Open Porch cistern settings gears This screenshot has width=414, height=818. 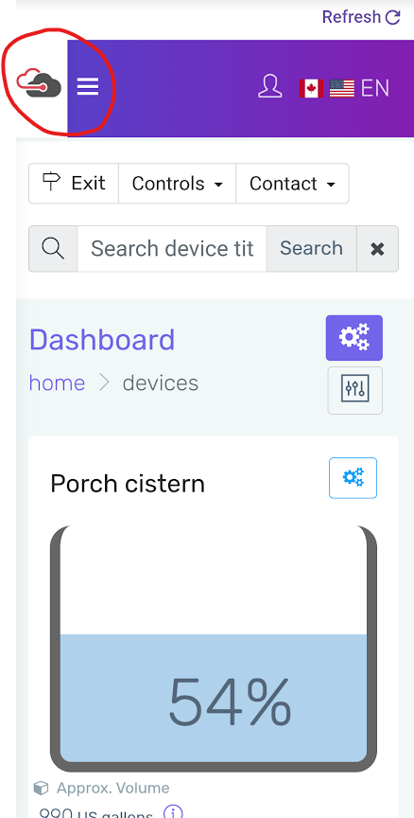point(354,478)
